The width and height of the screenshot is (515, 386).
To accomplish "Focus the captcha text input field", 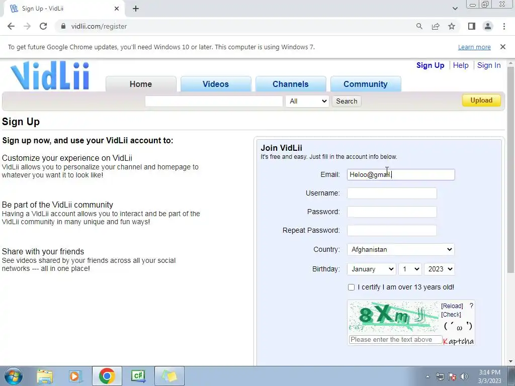I will click(x=395, y=340).
